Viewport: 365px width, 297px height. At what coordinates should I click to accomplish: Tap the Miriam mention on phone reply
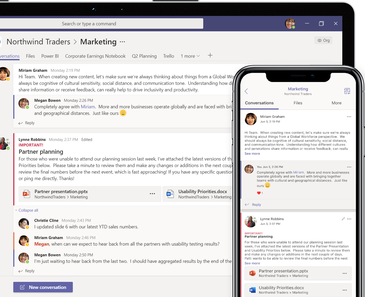(298, 173)
